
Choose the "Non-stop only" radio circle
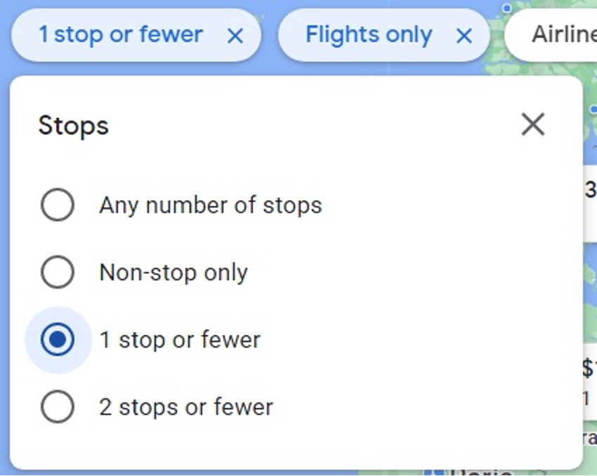(x=58, y=272)
